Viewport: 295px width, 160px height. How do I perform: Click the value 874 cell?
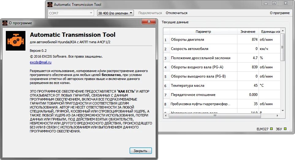pos(248,40)
